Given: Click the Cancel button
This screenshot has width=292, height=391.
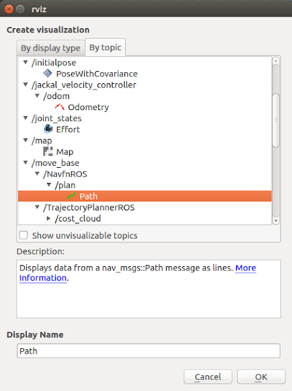Looking at the screenshot, I should click(208, 376).
